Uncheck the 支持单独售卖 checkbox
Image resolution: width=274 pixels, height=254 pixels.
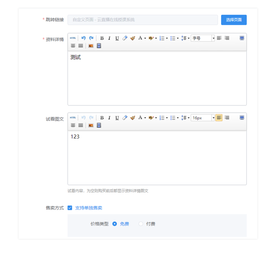(x=70, y=208)
